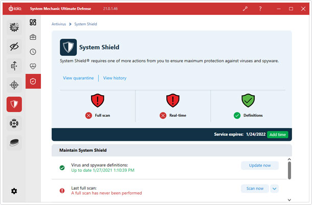Open the dashboard tiles icon in sub-sidebar
312x205 pixels.
(33, 22)
